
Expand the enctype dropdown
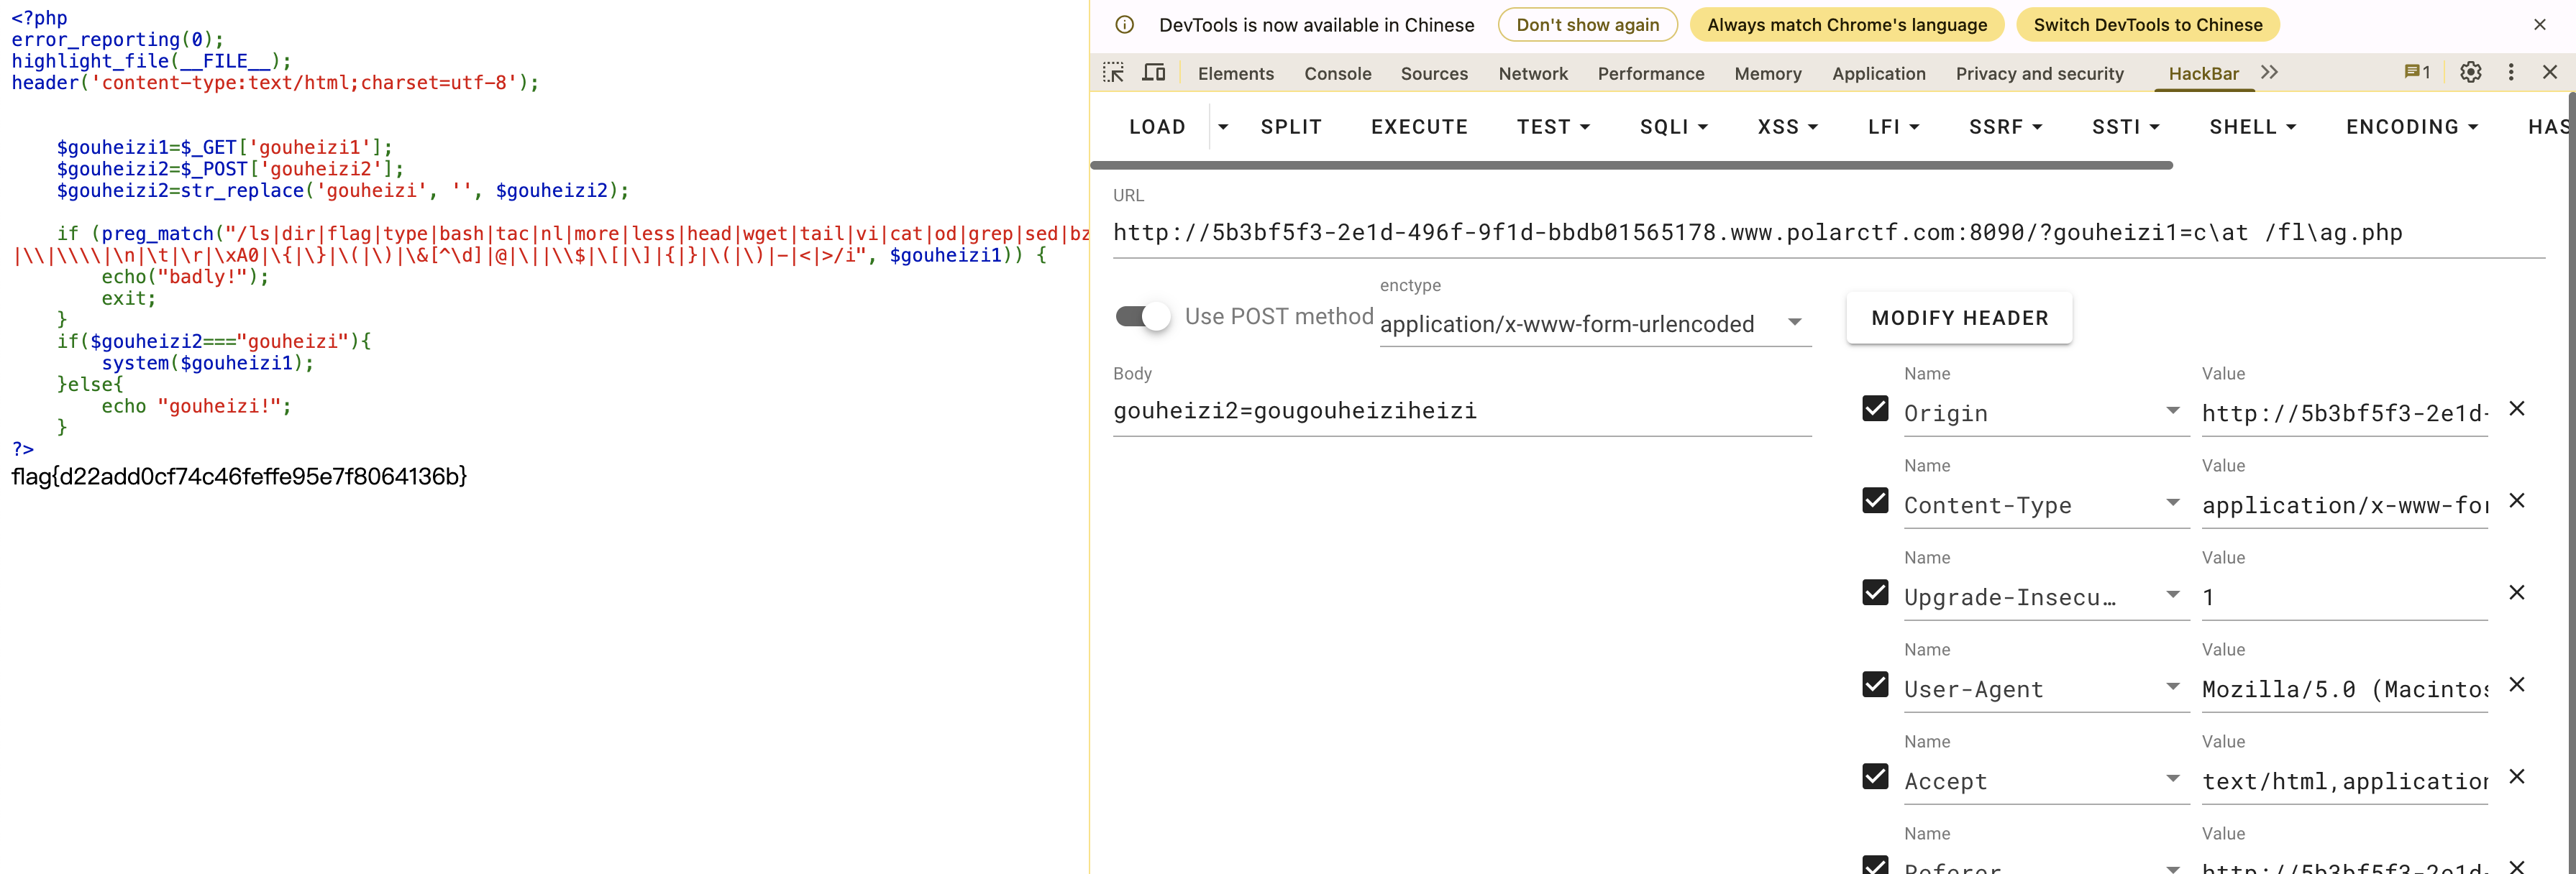pos(1794,323)
